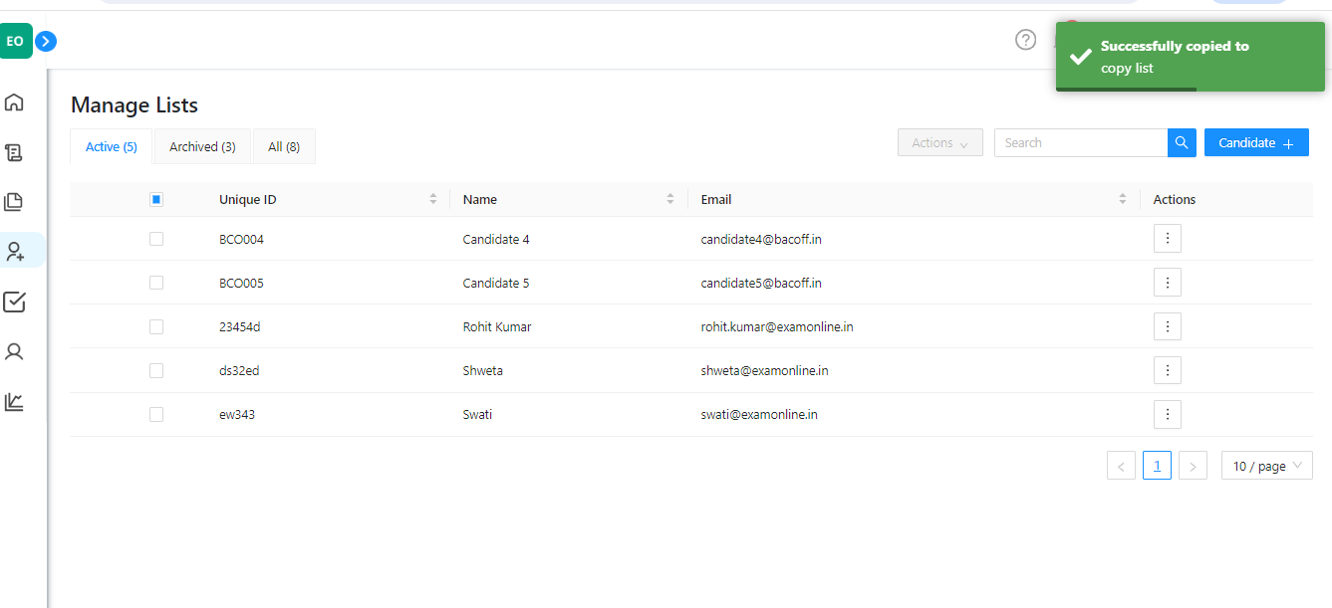The image size is (1332, 608).
Task: Select page 1 in pagination
Action: click(1157, 466)
